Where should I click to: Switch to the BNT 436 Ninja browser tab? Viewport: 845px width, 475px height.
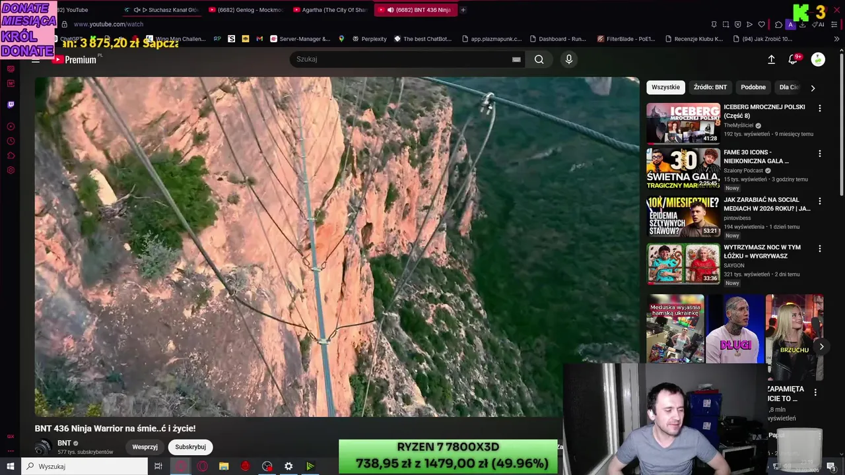(415, 10)
